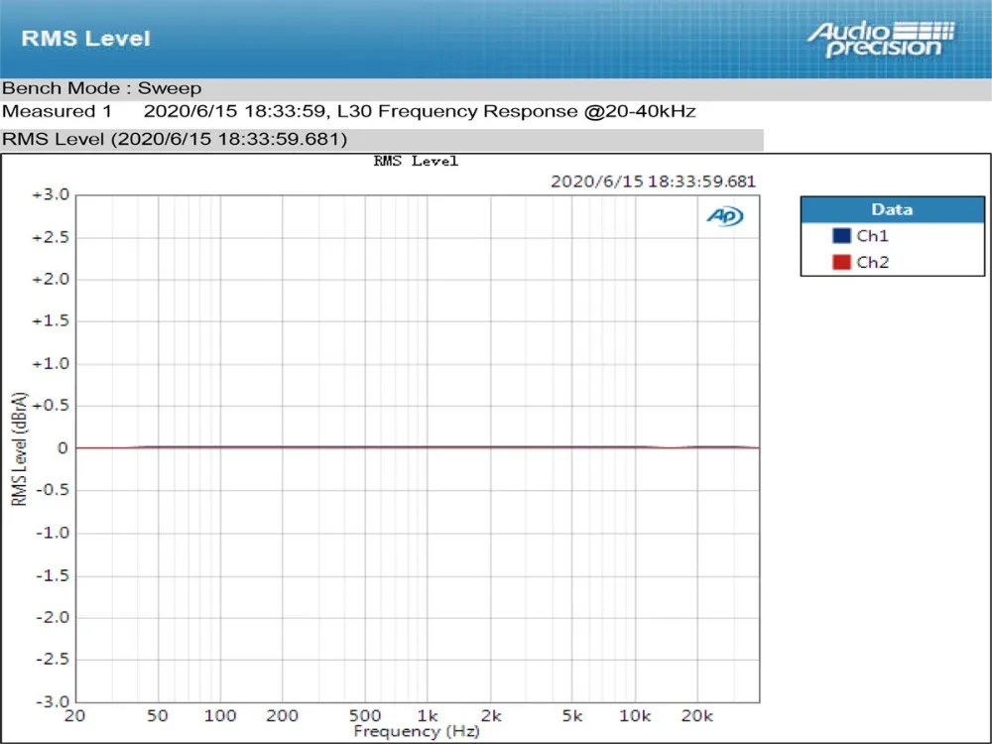Click the flat response trace on graph

418,448
